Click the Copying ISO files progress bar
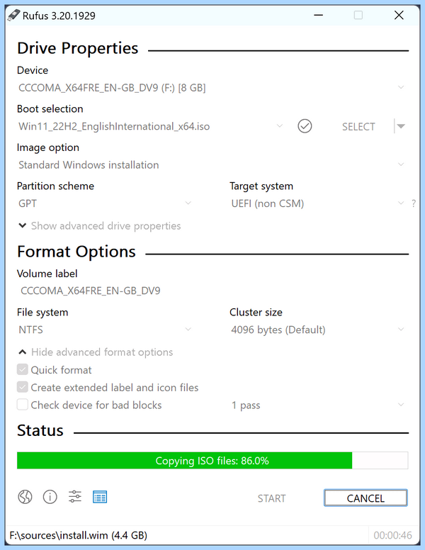Image resolution: width=425 pixels, height=550 pixels. pos(212,461)
